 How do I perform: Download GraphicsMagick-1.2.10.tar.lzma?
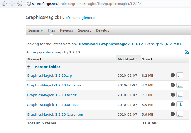tap(54, 85)
